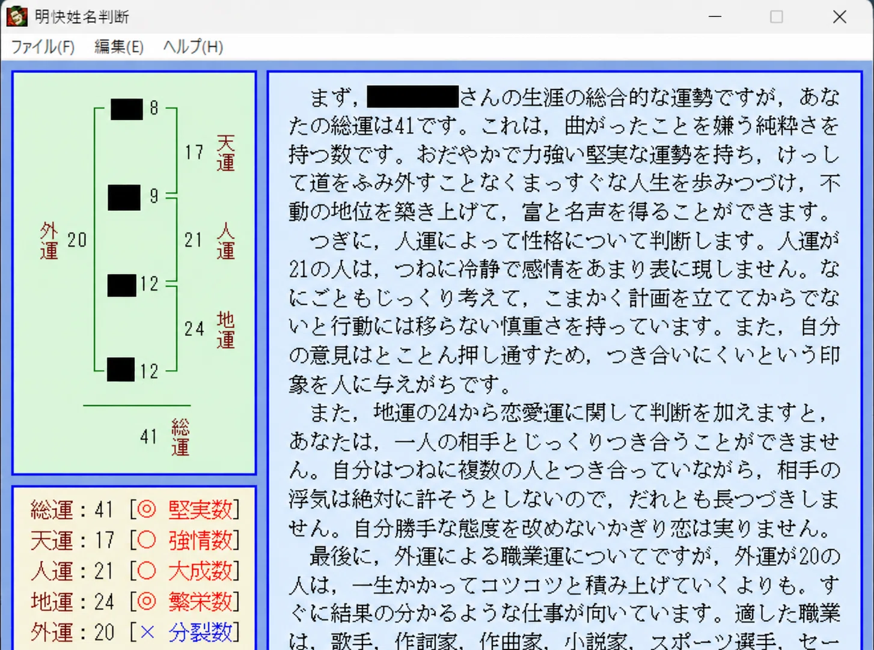Viewport: 874px width, 650px height.
Task: Select the 人運 : 21 summary row
Action: point(135,571)
